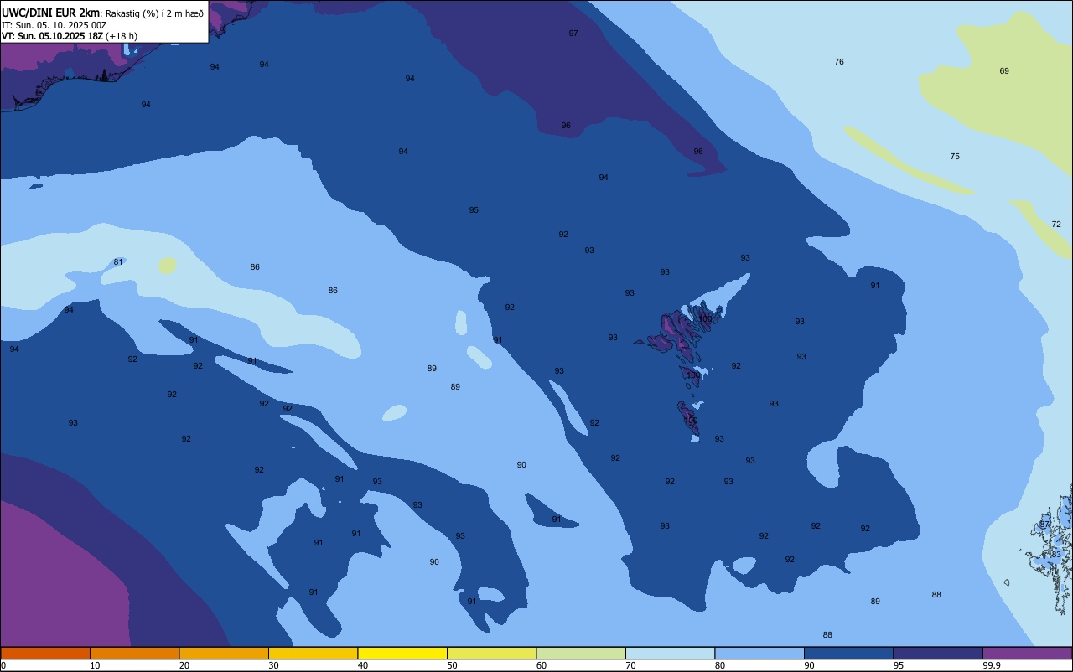1073x672 pixels.
Task: Click the 95 value on the map
Action: (474, 210)
